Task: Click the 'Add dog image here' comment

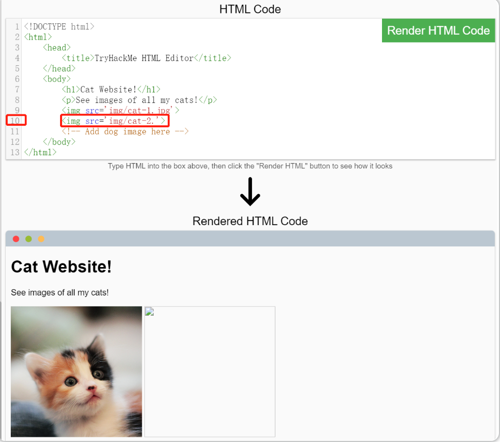Action: pos(125,131)
